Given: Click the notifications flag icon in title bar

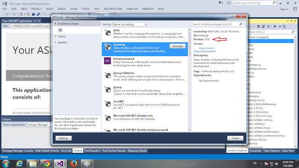Looking at the screenshot, I should 221,3.
